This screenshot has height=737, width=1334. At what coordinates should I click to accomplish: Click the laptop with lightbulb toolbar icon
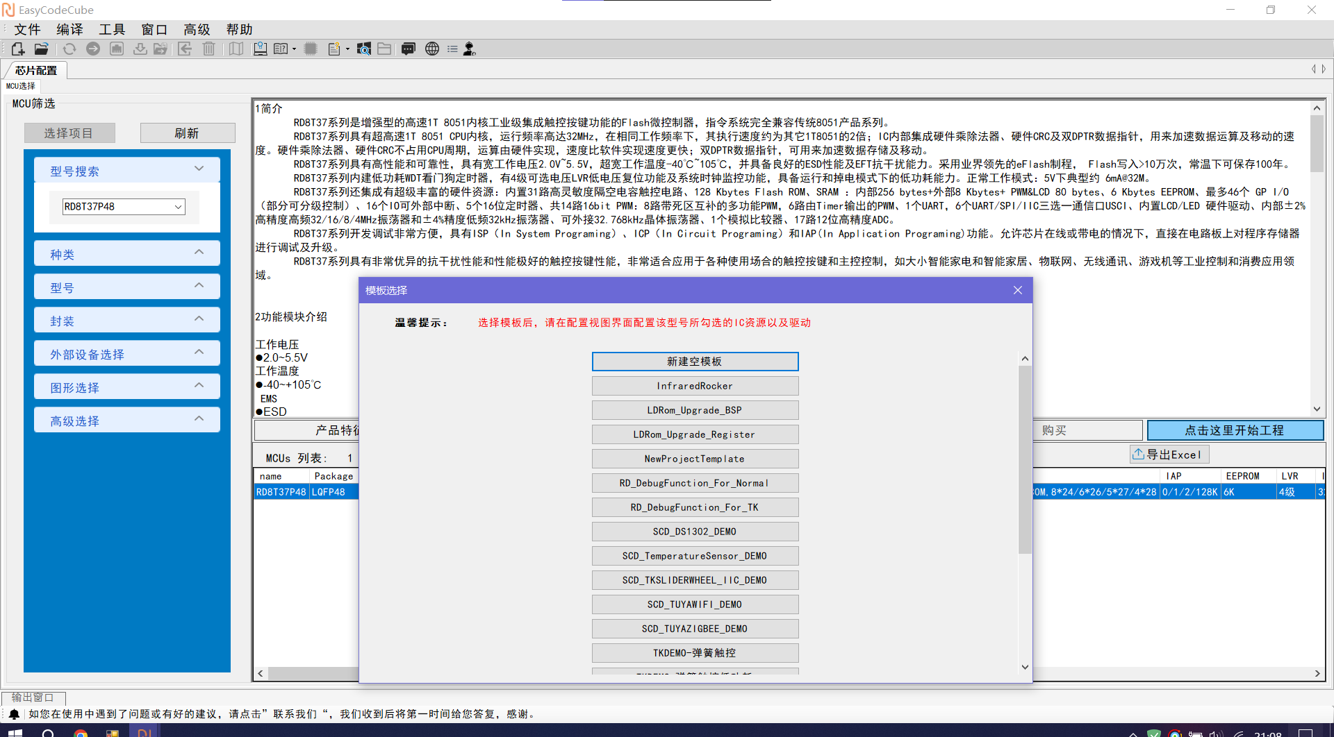[x=260, y=49]
